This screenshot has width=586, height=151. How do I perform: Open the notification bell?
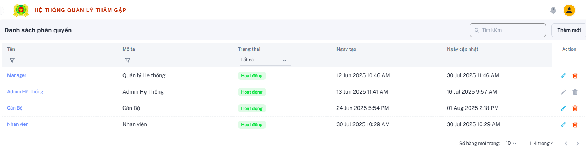pos(553,10)
